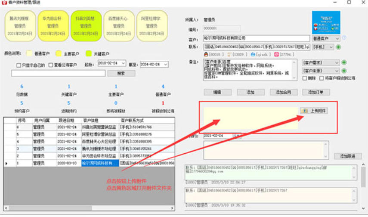Select row 华为田会轩市场总监 in the table
368x217 pixels.
[89, 156]
